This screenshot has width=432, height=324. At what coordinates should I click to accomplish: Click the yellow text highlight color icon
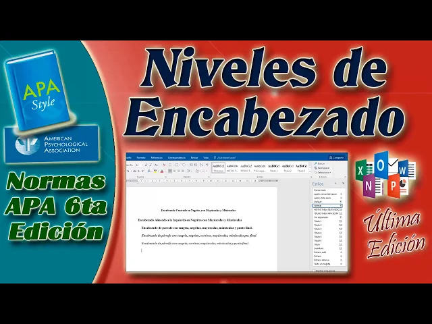[155, 171]
